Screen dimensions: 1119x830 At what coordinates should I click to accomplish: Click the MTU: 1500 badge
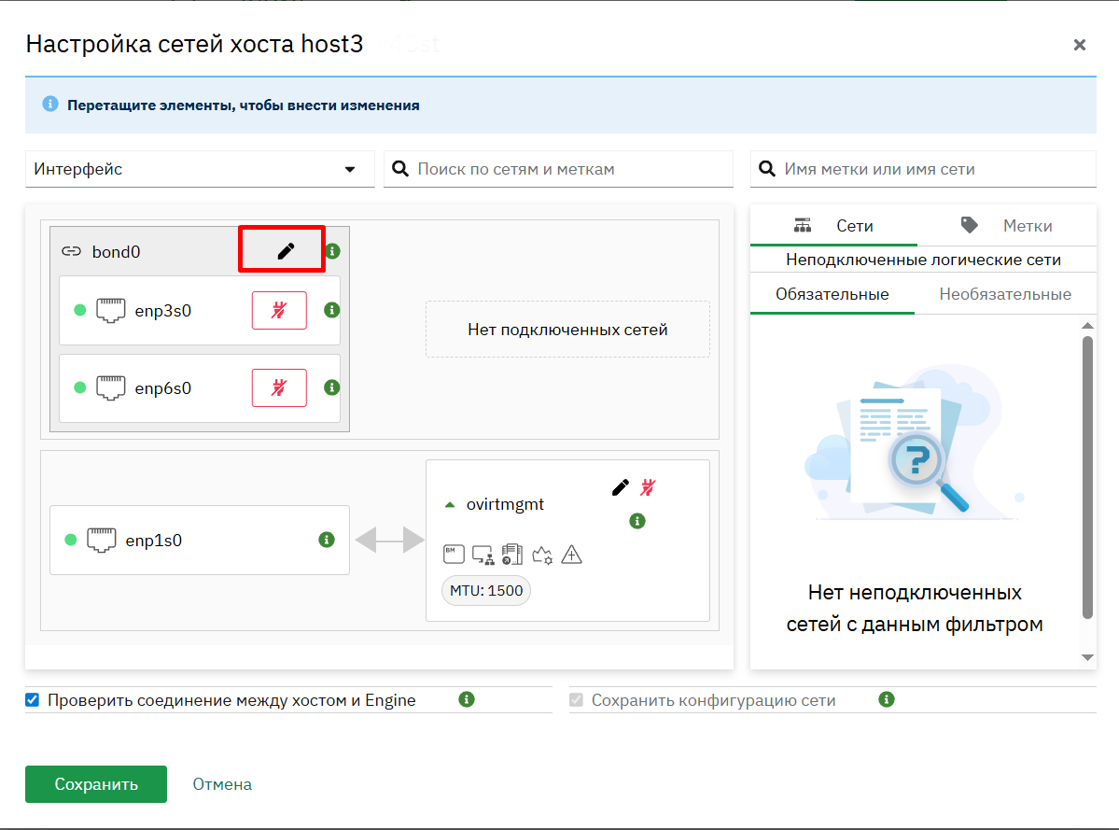pyautogui.click(x=486, y=591)
